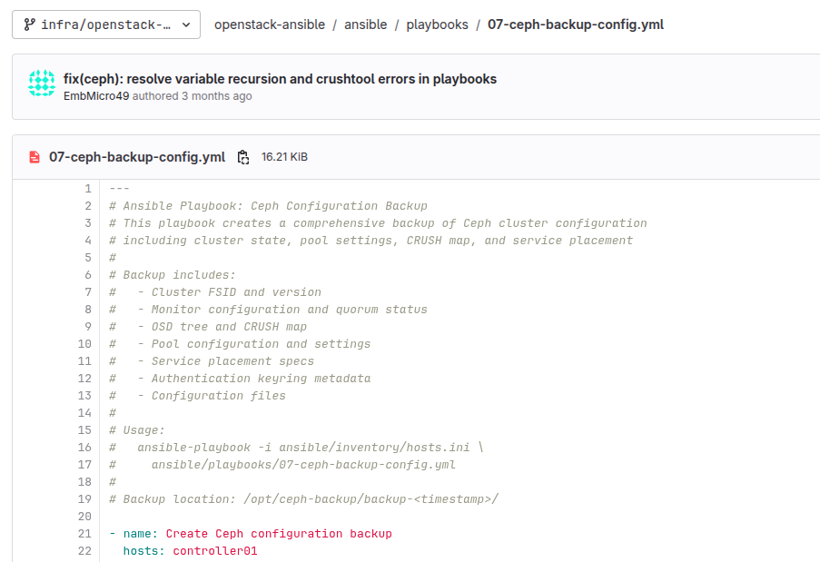Open the fix(ceph) commit message link
The height and width of the screenshot is (562, 820).
tap(280, 79)
